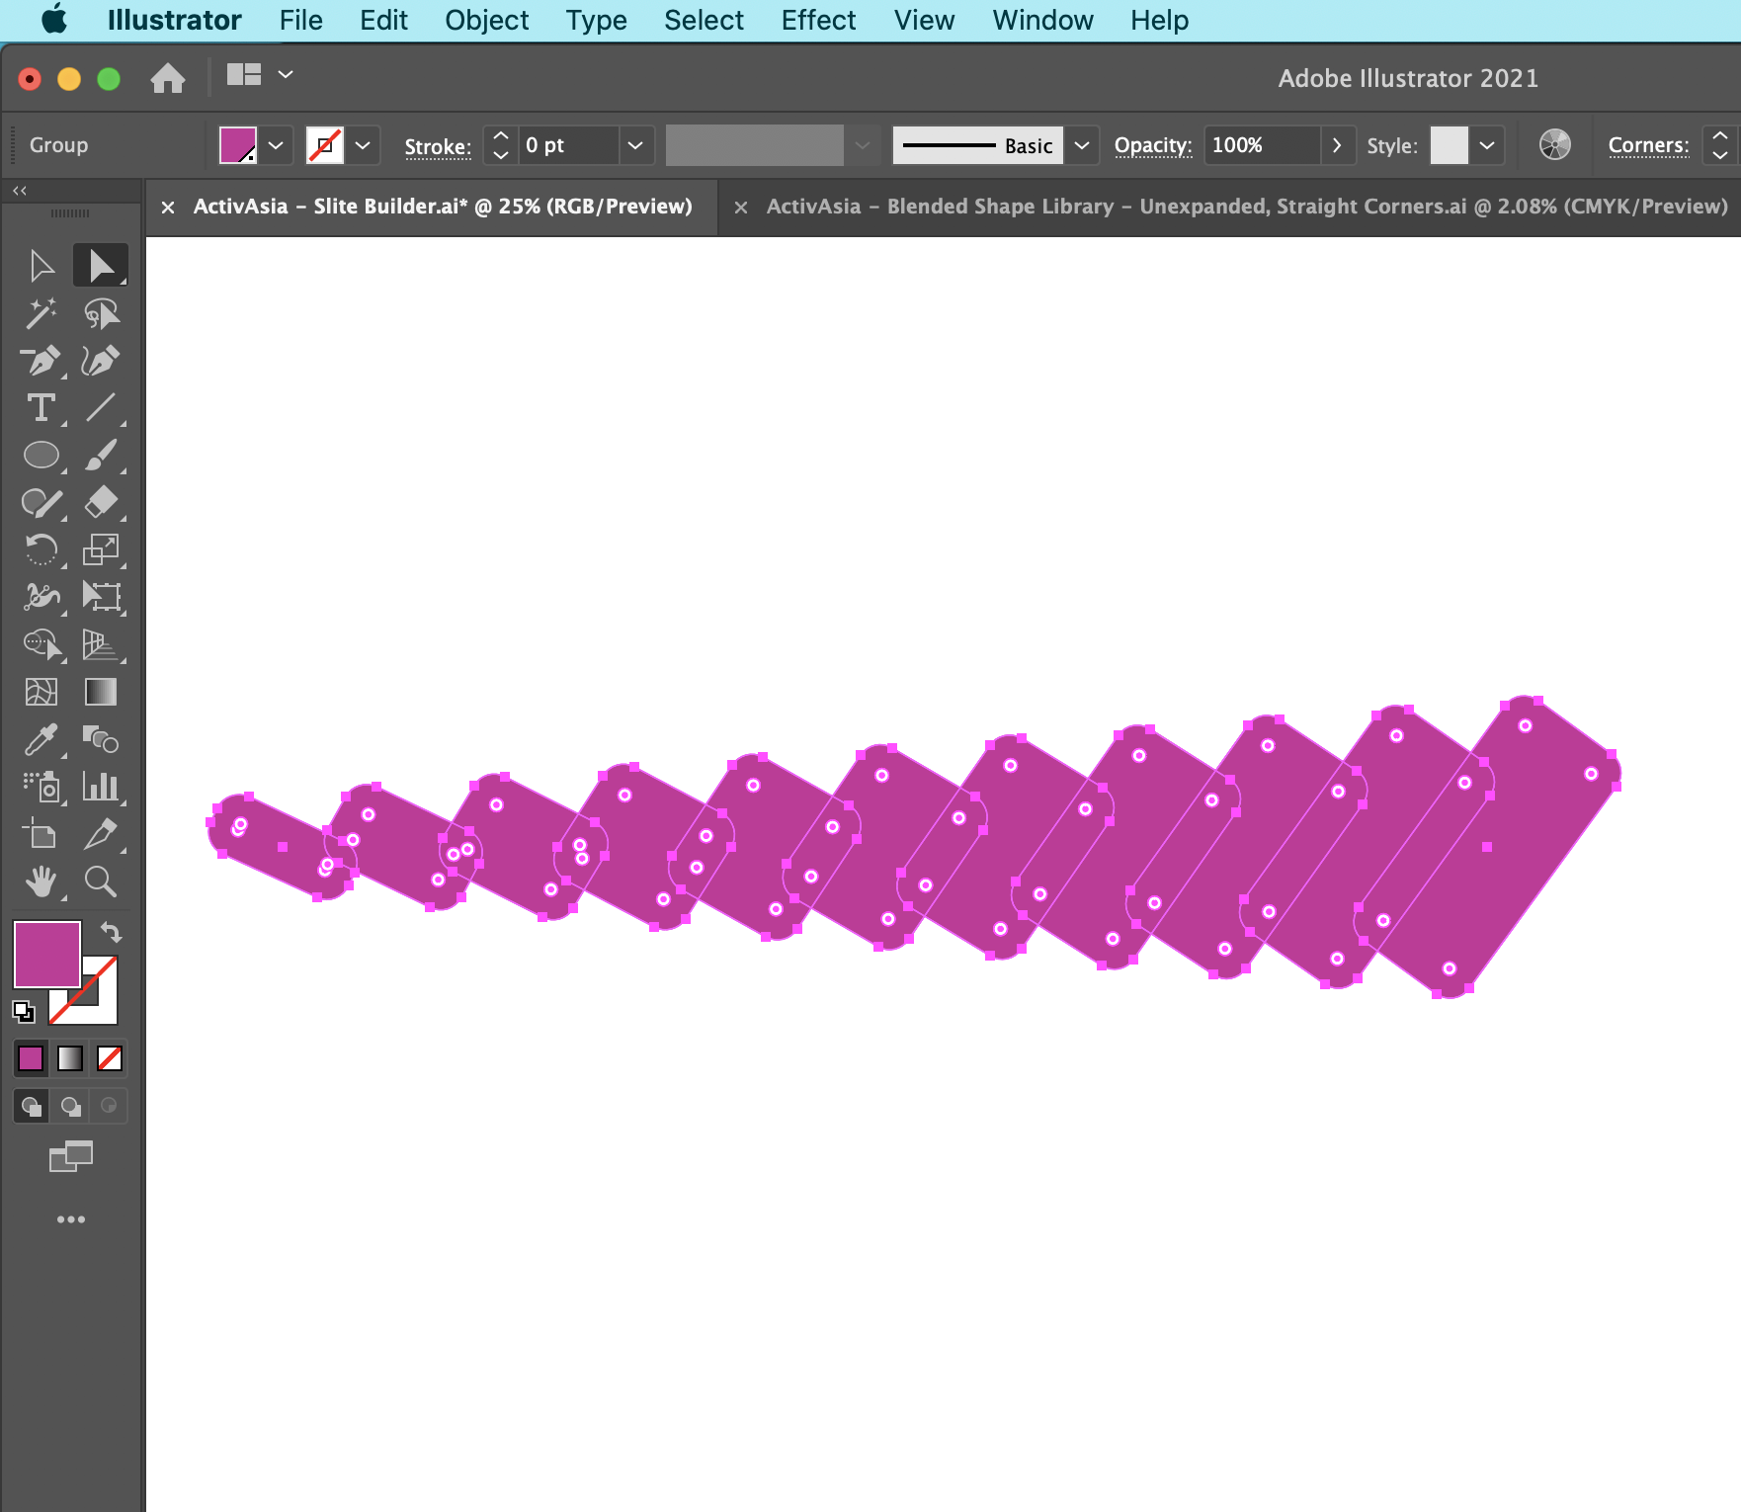
Task: Select the Type tool
Action: (x=41, y=408)
